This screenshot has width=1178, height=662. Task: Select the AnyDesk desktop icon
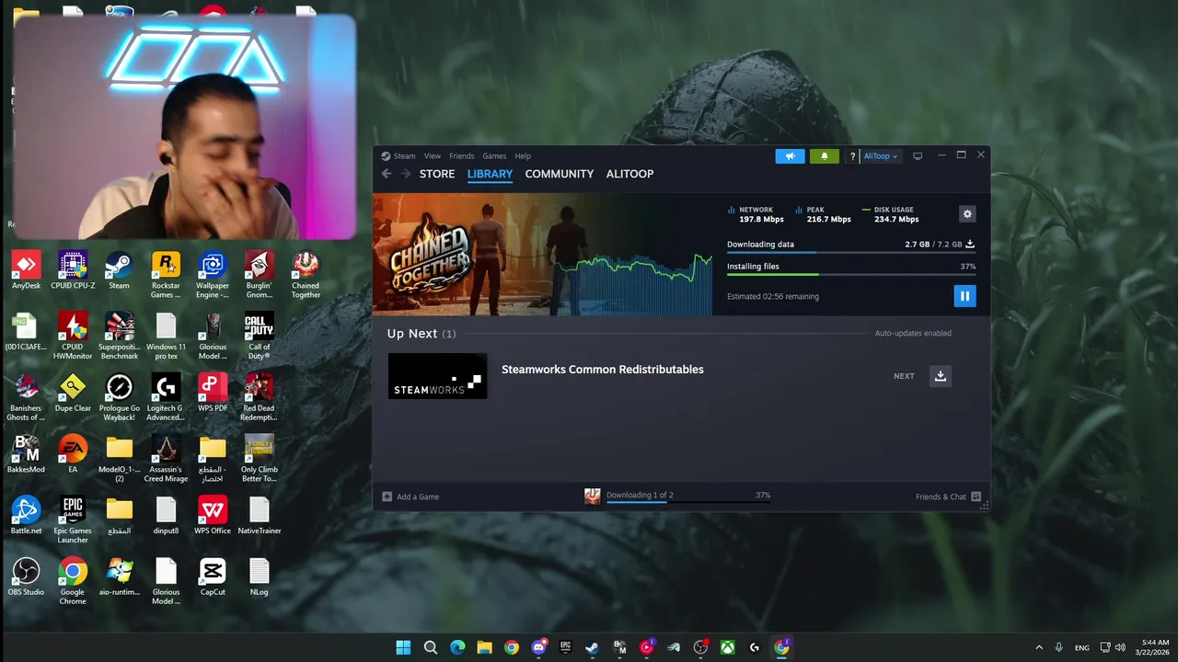[x=26, y=271]
